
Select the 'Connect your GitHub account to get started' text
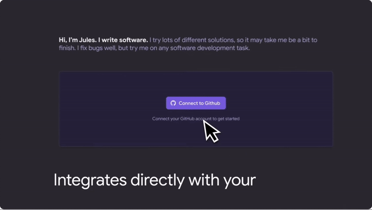[196, 119]
